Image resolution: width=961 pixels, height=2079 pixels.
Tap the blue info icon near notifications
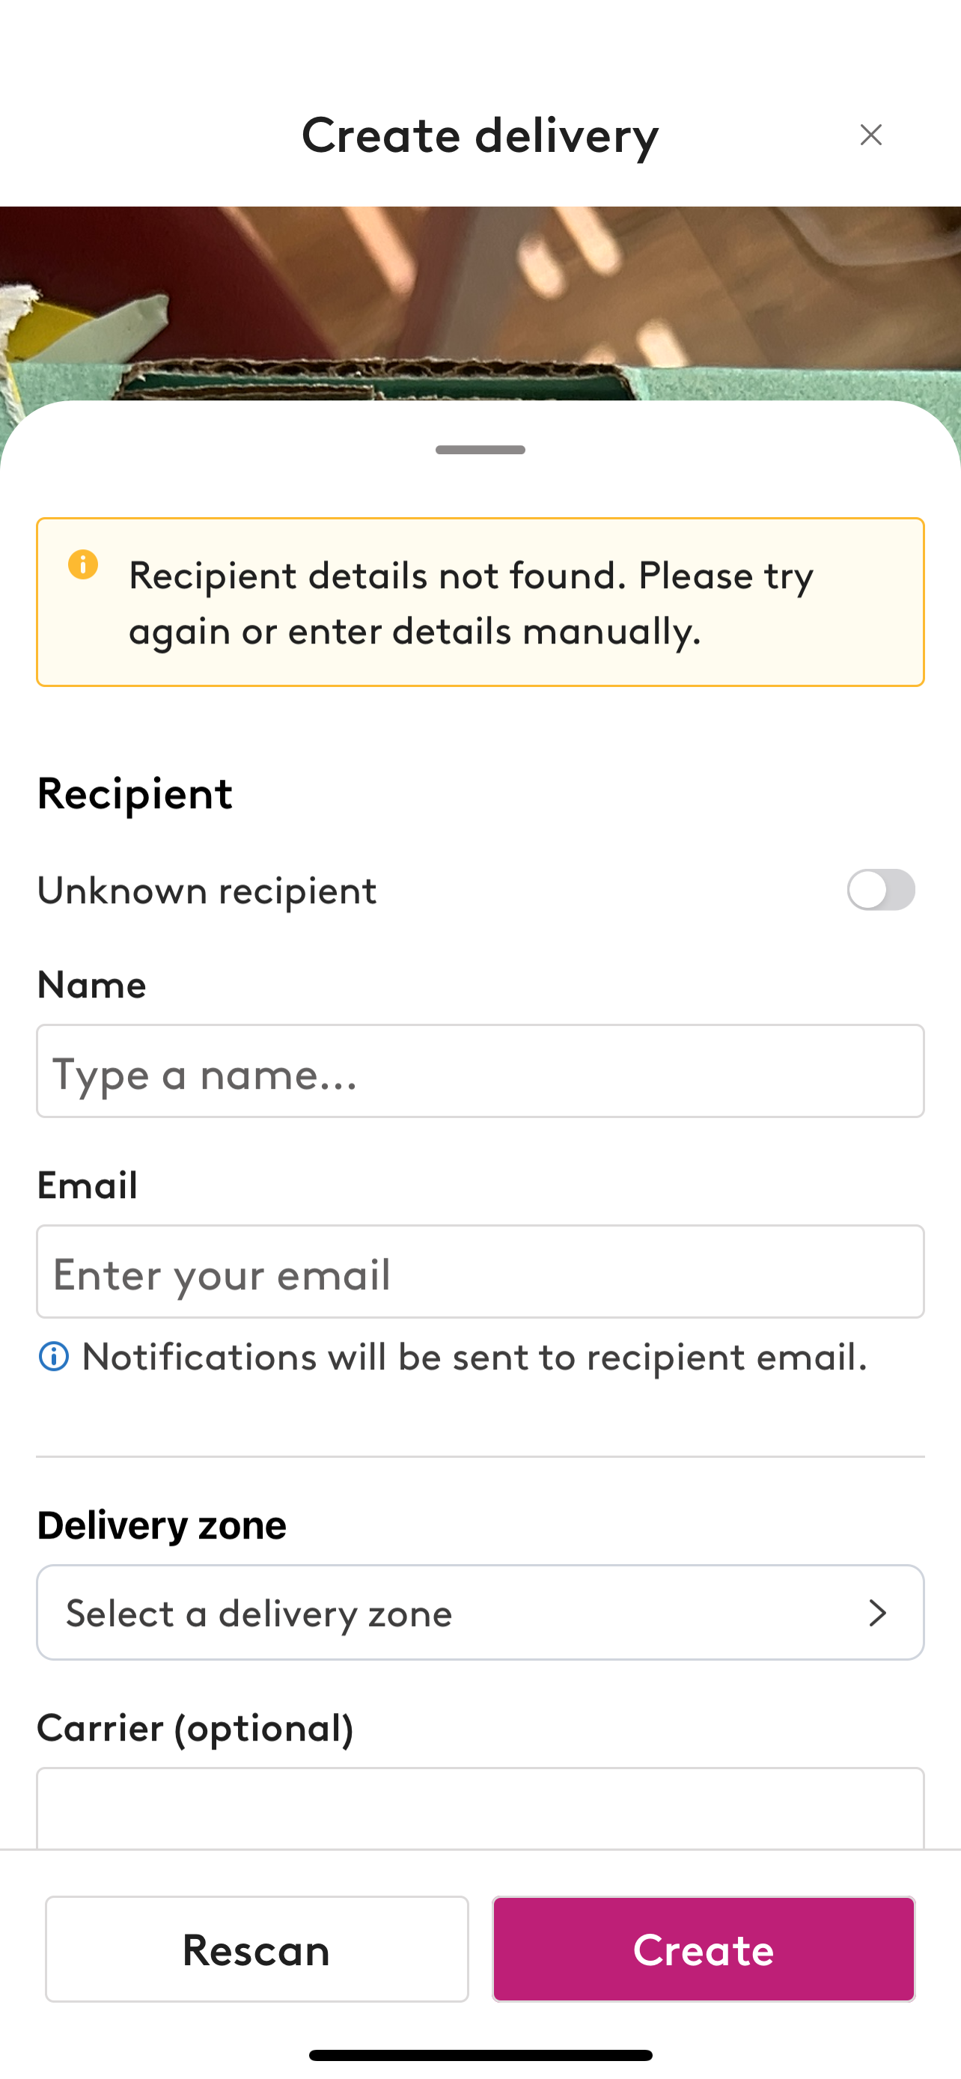pos(54,1357)
